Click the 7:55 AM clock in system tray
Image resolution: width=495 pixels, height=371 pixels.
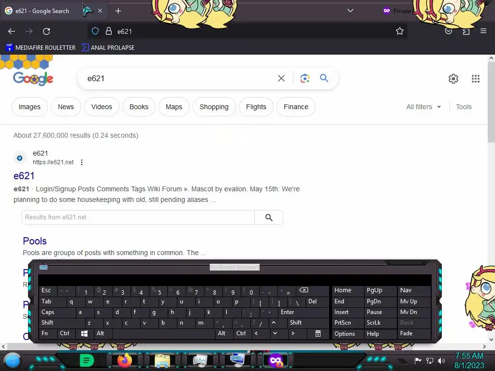coord(469,356)
